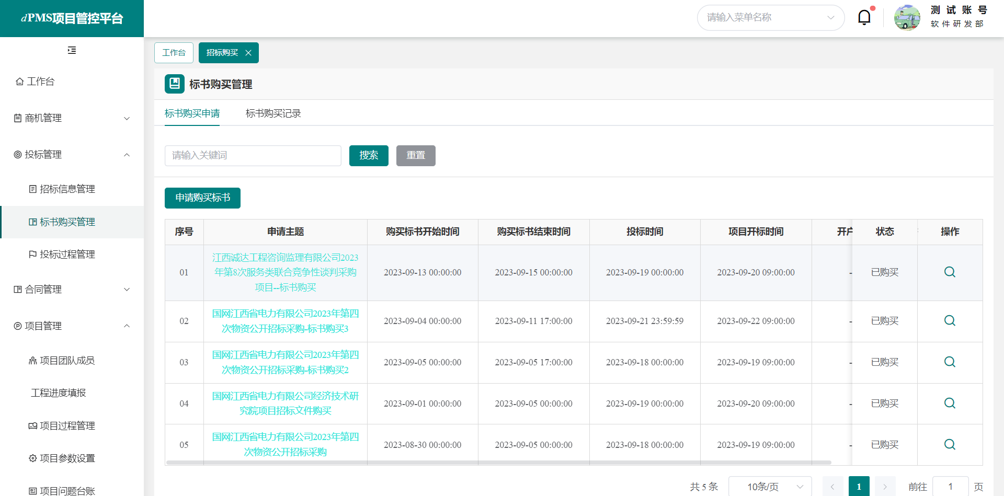Click 测试账号 user name
Image resolution: width=1004 pixels, height=496 pixels.
click(959, 10)
